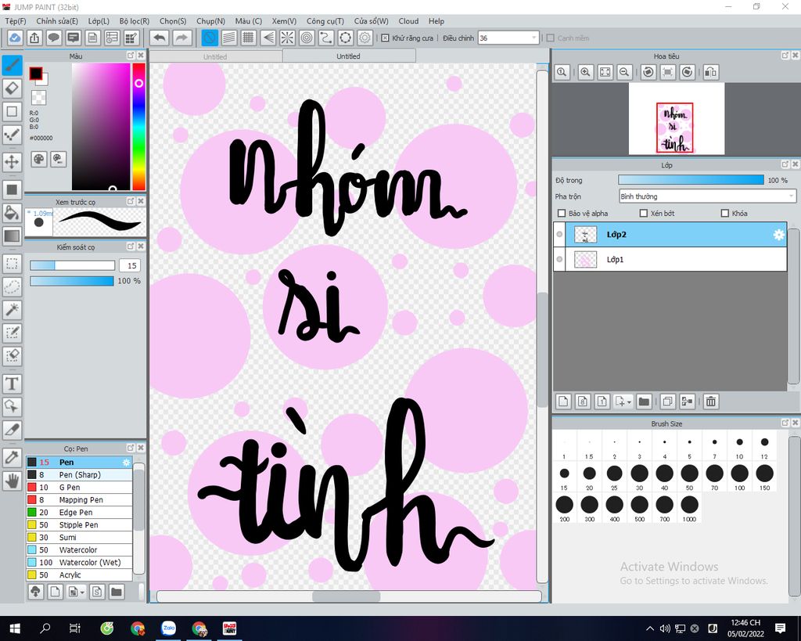801x641 pixels.
Task: Select the Lasso selection tool
Action: coord(13,286)
